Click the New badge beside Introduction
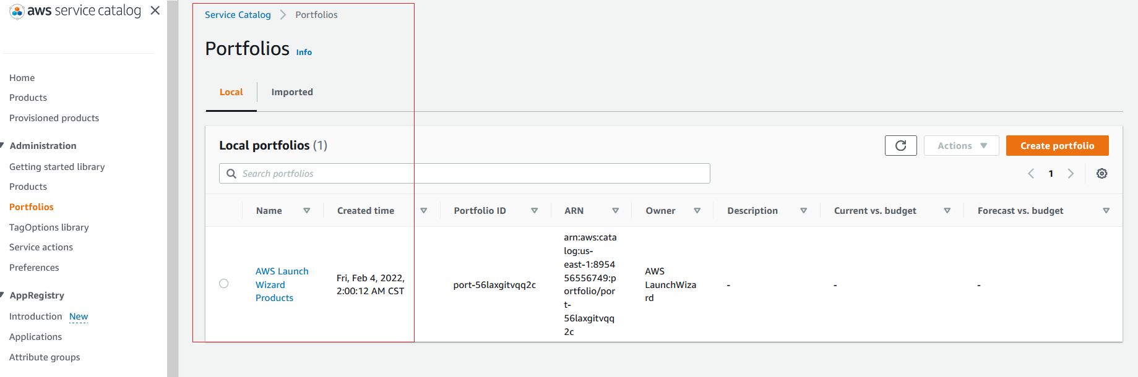This screenshot has width=1138, height=377. (79, 316)
